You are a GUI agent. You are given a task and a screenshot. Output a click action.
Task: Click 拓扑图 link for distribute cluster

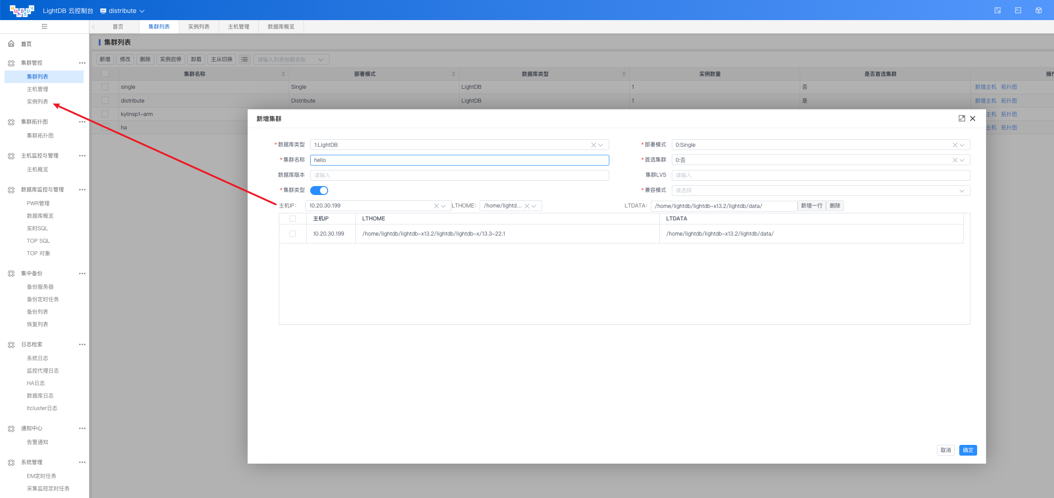(1009, 101)
